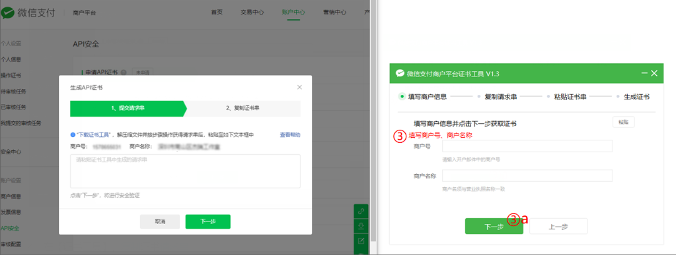Click the help icon next to 申请API证书
Screen dimensions: 676x255
tap(124, 72)
